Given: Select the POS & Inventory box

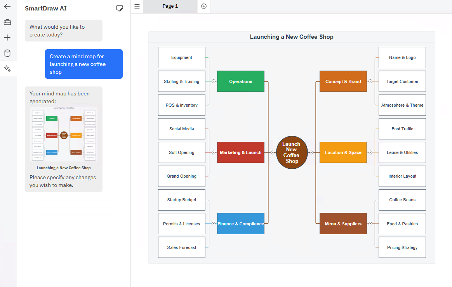Looking at the screenshot, I should point(182,105).
